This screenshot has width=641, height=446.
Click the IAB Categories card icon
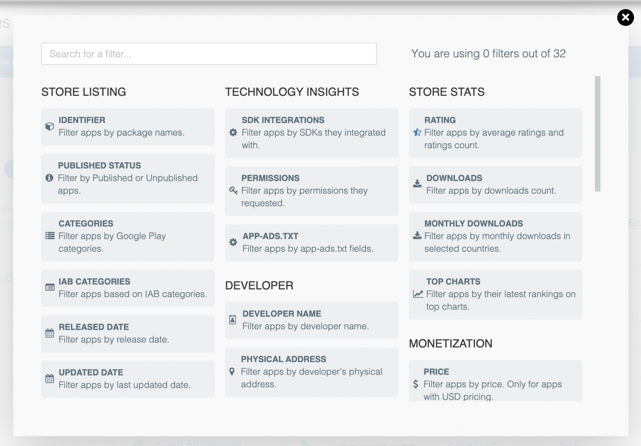[x=50, y=288]
